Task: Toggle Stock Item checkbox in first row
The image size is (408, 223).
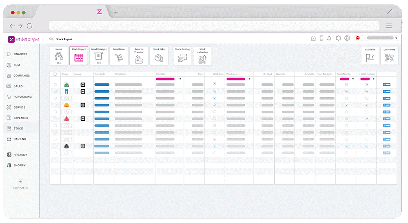Action: coord(215,85)
